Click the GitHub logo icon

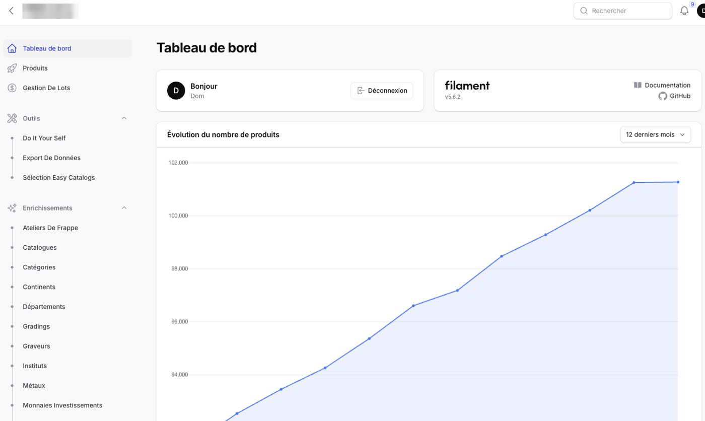coord(663,96)
